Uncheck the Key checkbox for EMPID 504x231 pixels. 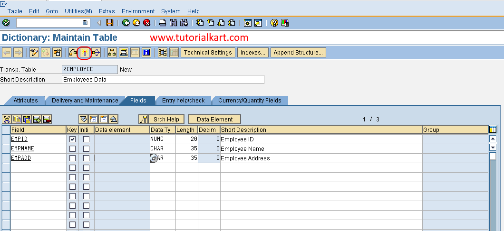73,139
